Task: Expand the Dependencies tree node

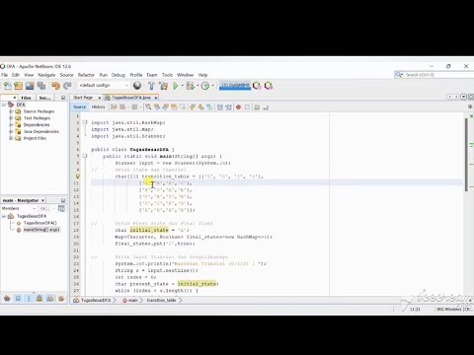Action: click(11, 125)
